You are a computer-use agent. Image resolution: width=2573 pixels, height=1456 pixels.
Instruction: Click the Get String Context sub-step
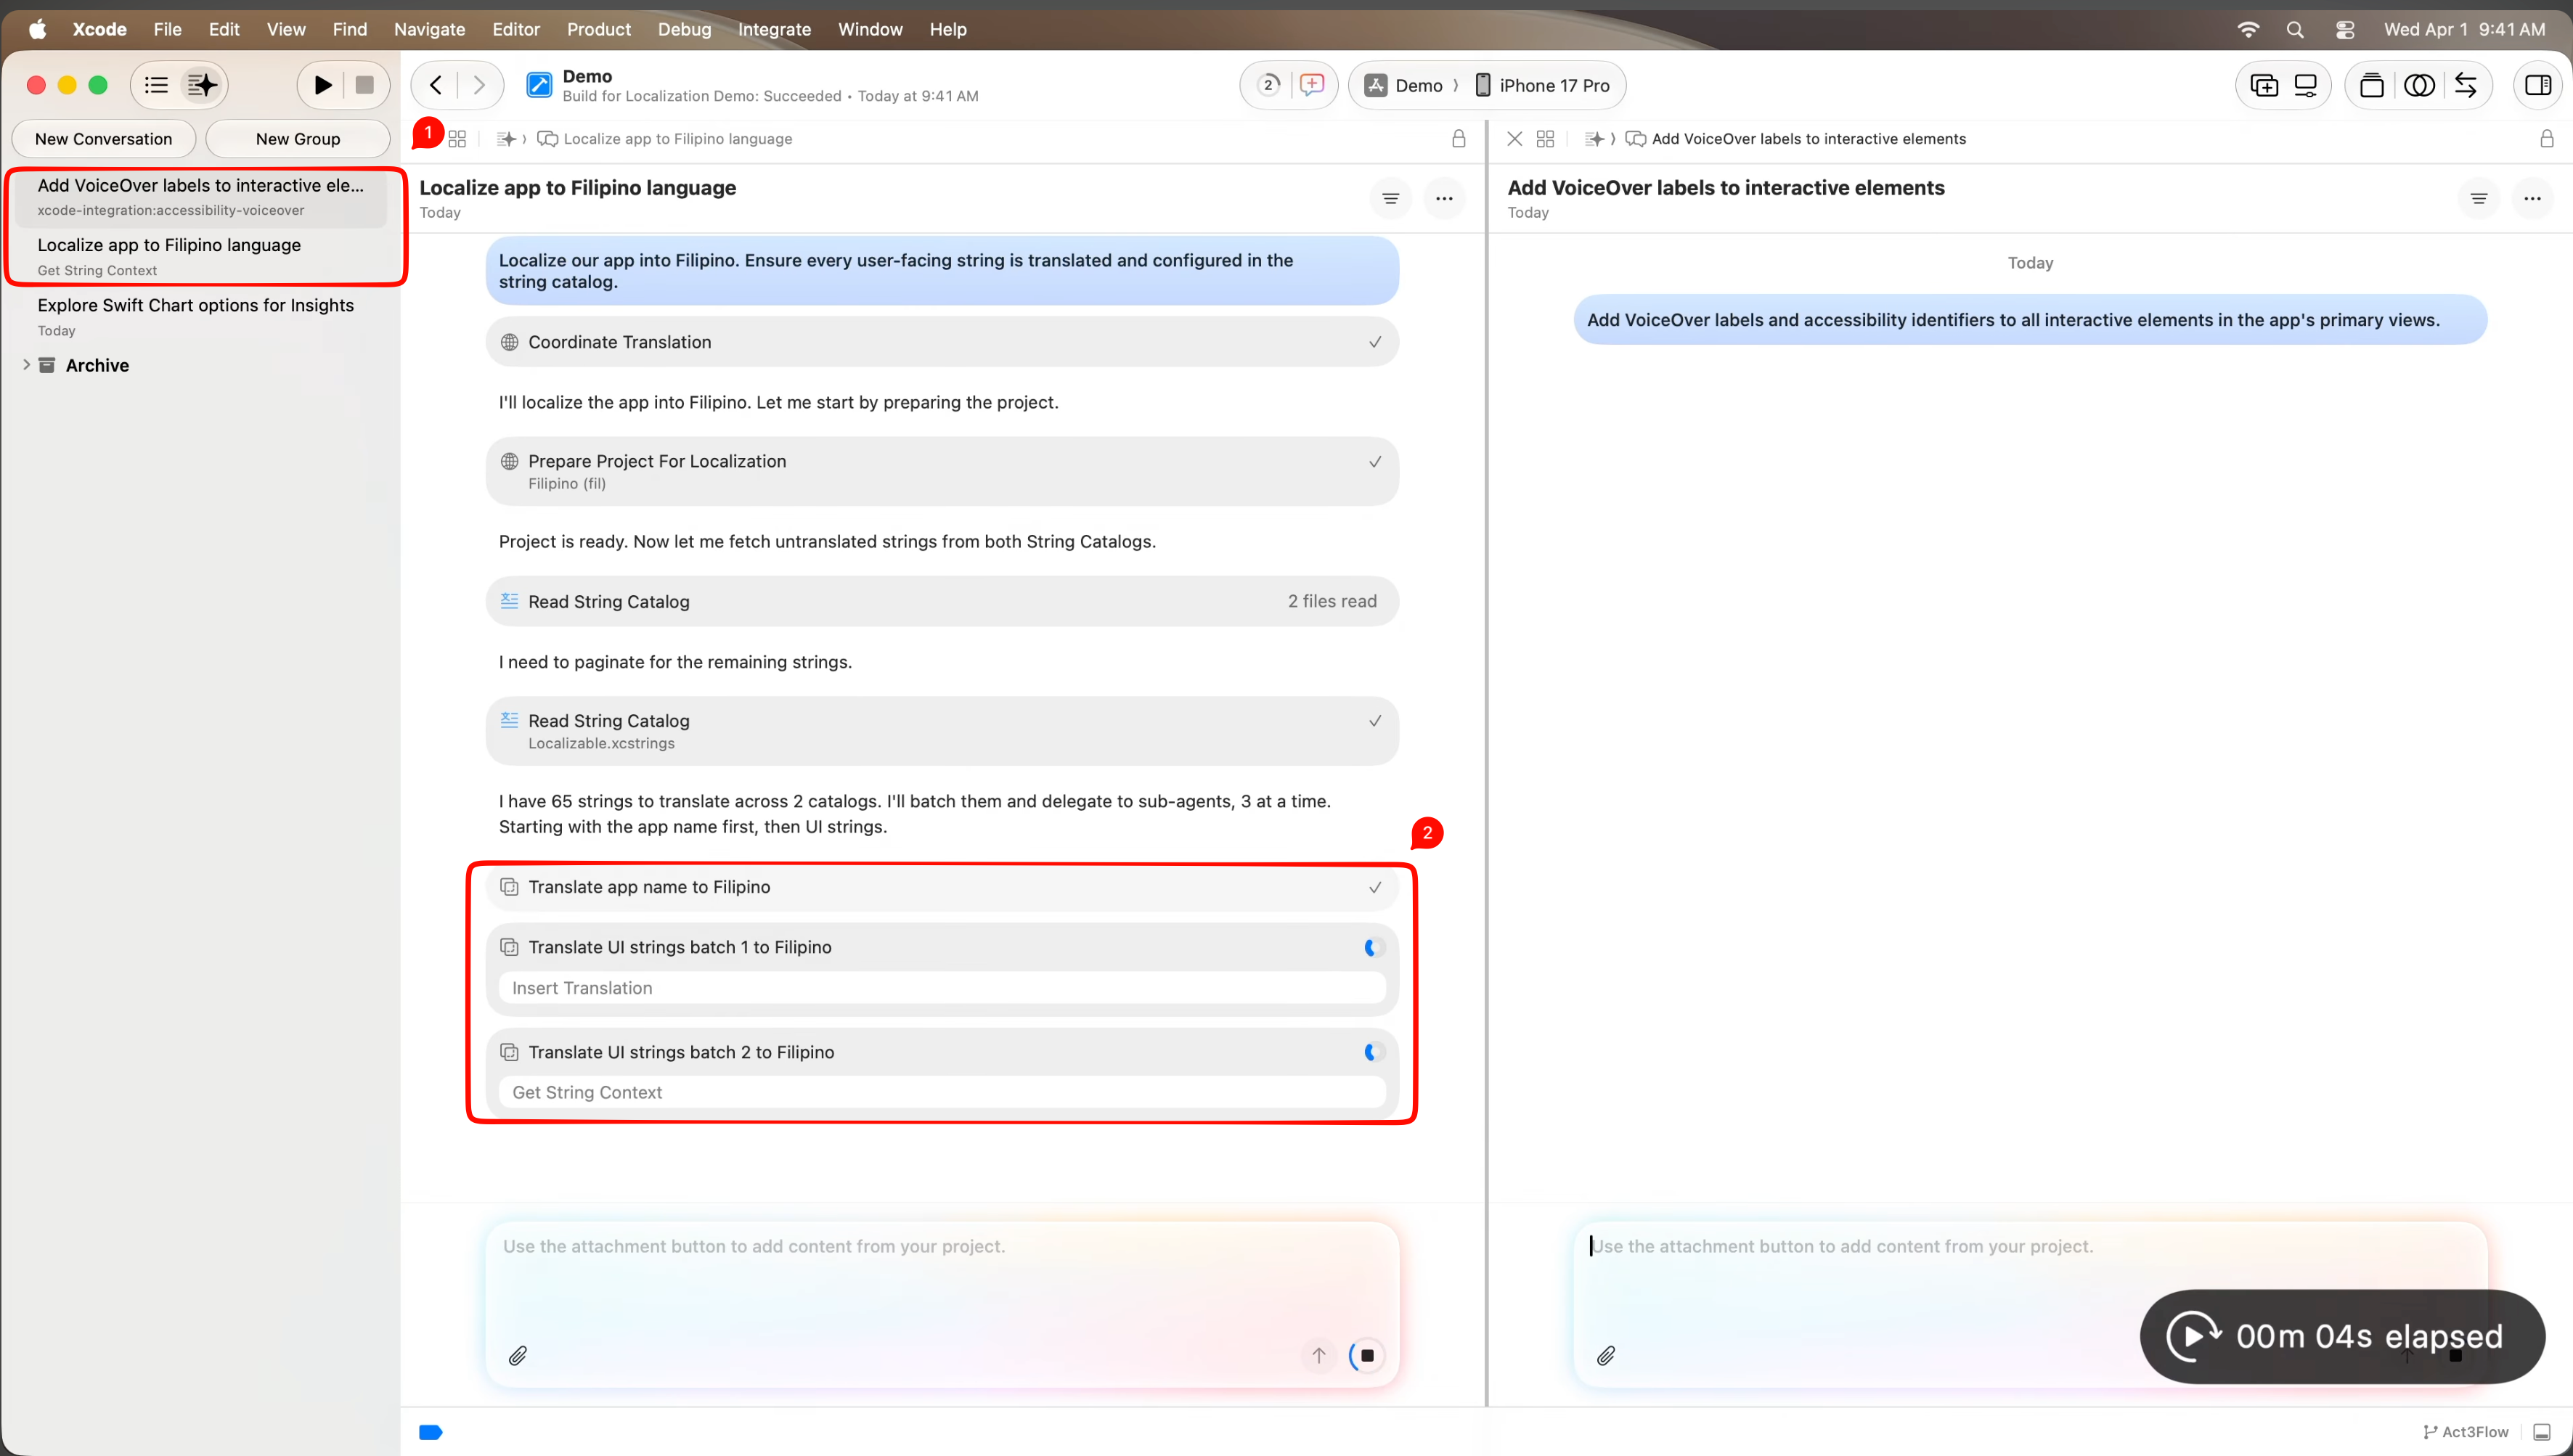click(942, 1092)
